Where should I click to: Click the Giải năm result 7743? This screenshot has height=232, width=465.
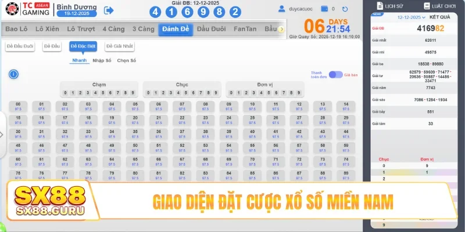[431, 88]
